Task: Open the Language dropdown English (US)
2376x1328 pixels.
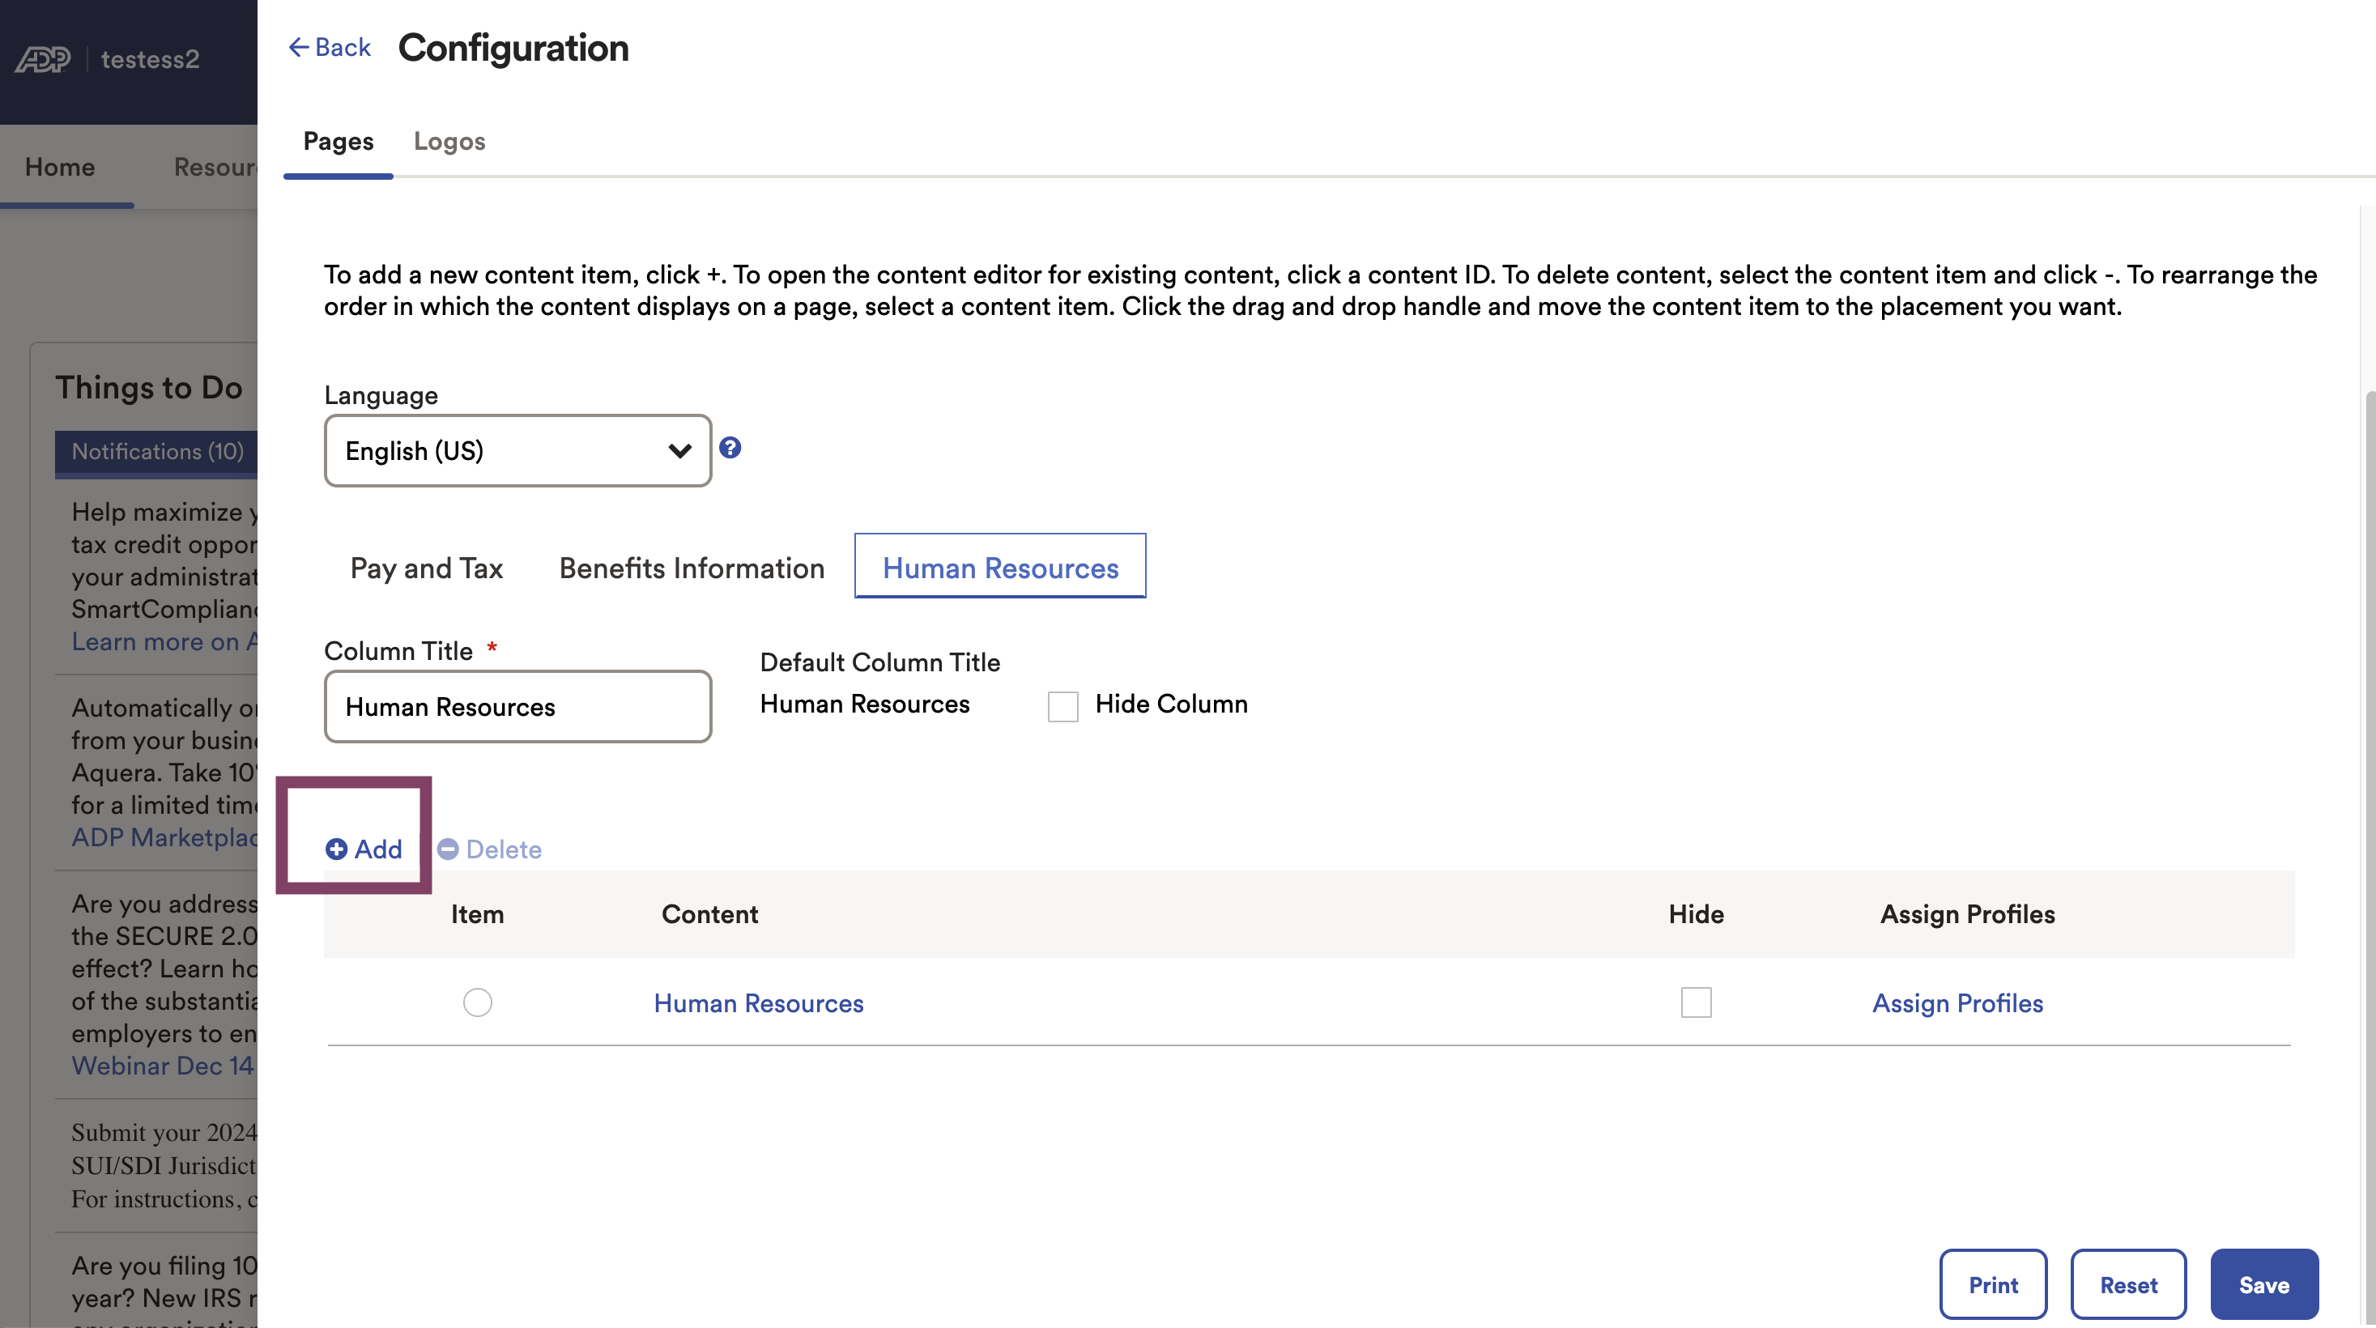Action: (517, 450)
